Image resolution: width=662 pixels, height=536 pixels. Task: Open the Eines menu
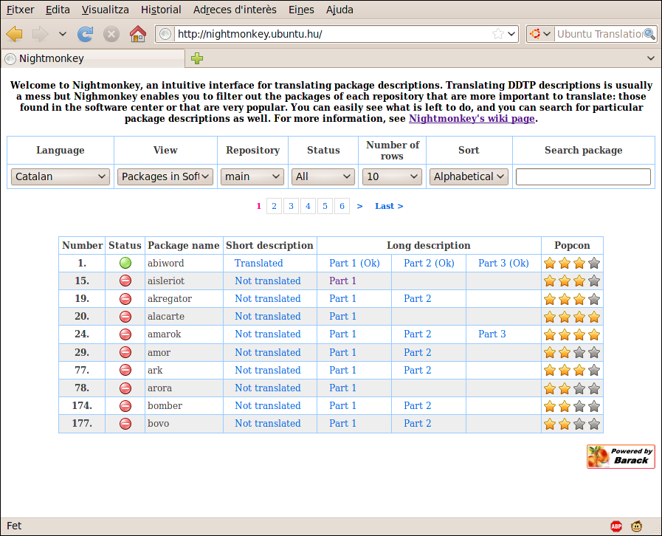click(301, 10)
